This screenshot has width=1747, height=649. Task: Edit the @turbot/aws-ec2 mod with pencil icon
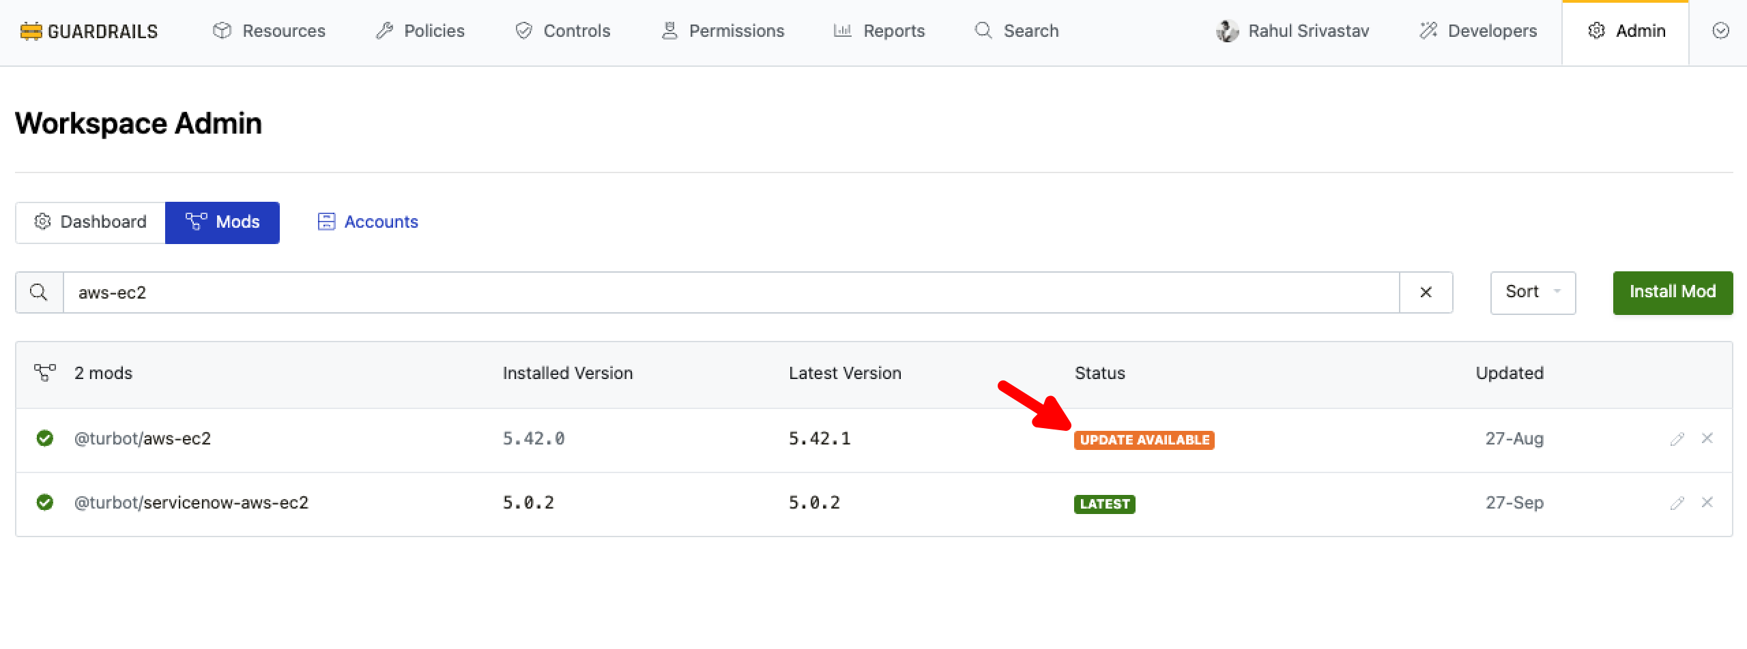click(1677, 439)
